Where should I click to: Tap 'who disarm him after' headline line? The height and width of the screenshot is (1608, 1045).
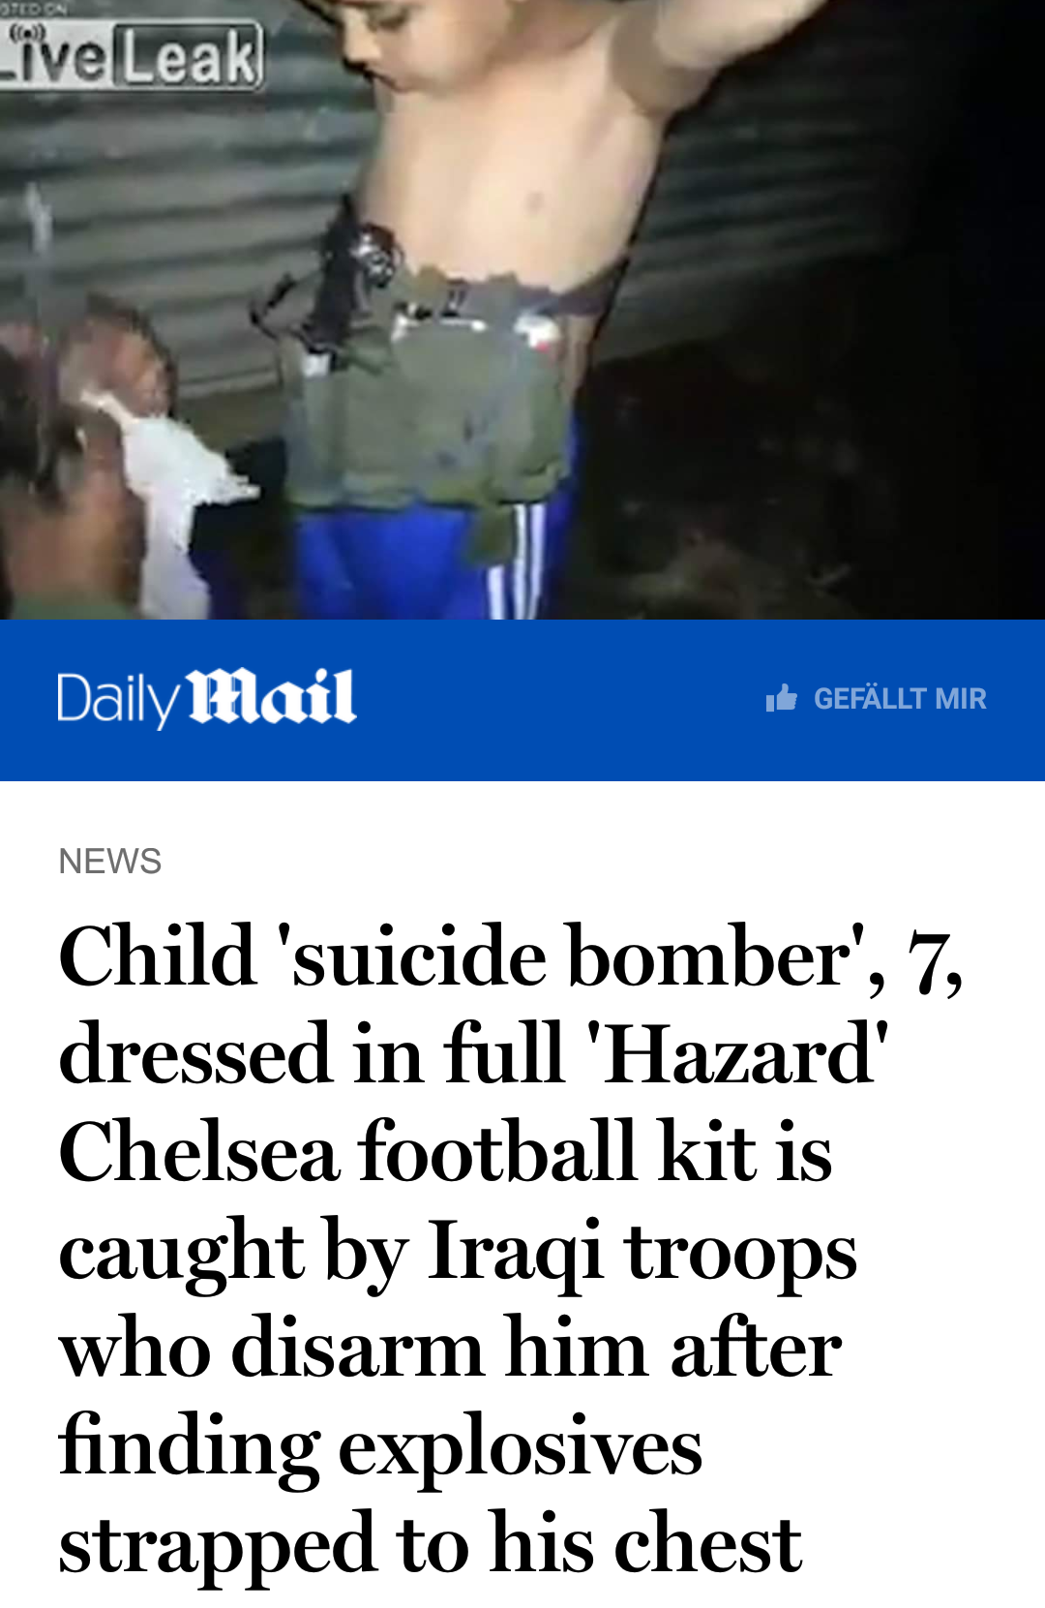[x=450, y=1348]
